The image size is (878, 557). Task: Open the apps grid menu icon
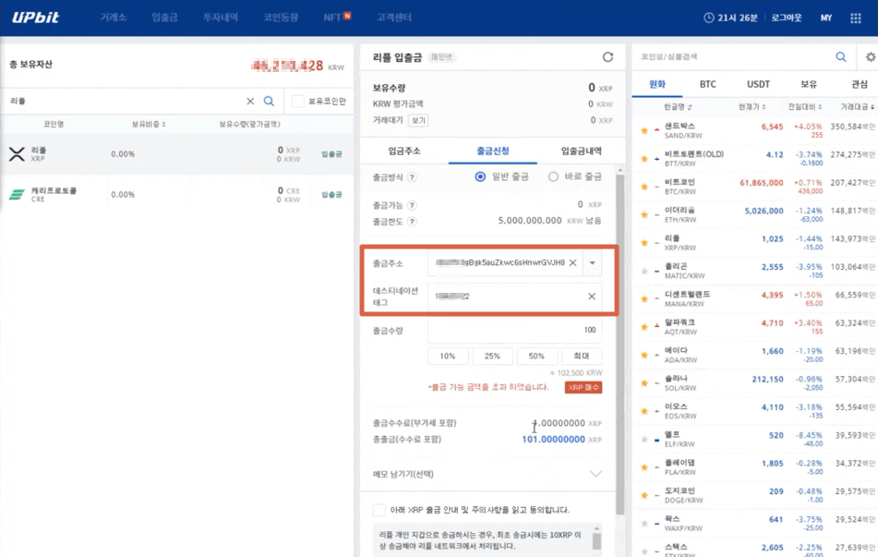[x=856, y=18]
